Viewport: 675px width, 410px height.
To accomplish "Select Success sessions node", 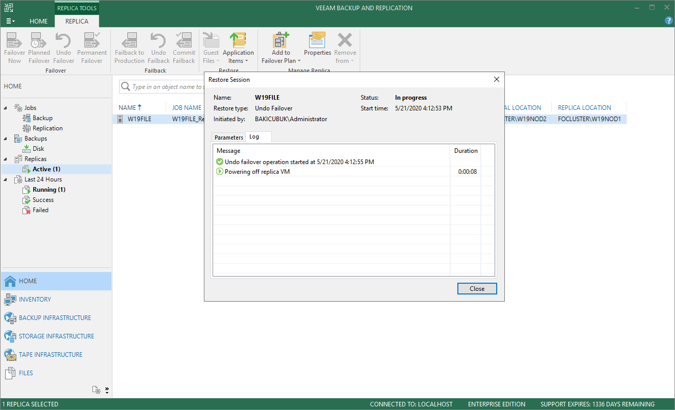I will tap(43, 200).
